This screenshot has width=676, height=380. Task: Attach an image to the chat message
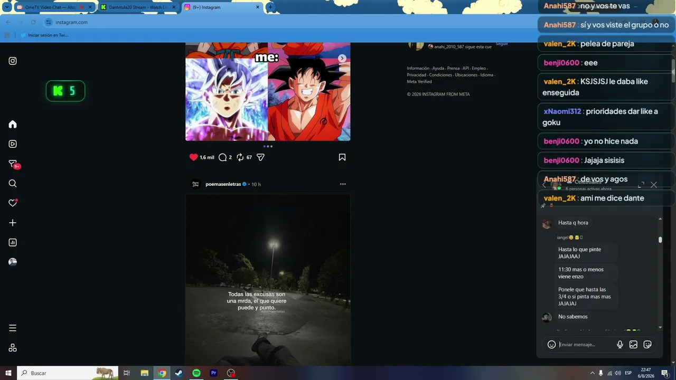pos(633,345)
